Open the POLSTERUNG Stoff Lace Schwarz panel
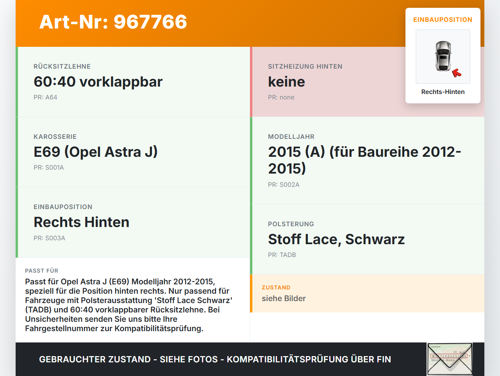Screen dimensions: 500x376 click(336, 239)
